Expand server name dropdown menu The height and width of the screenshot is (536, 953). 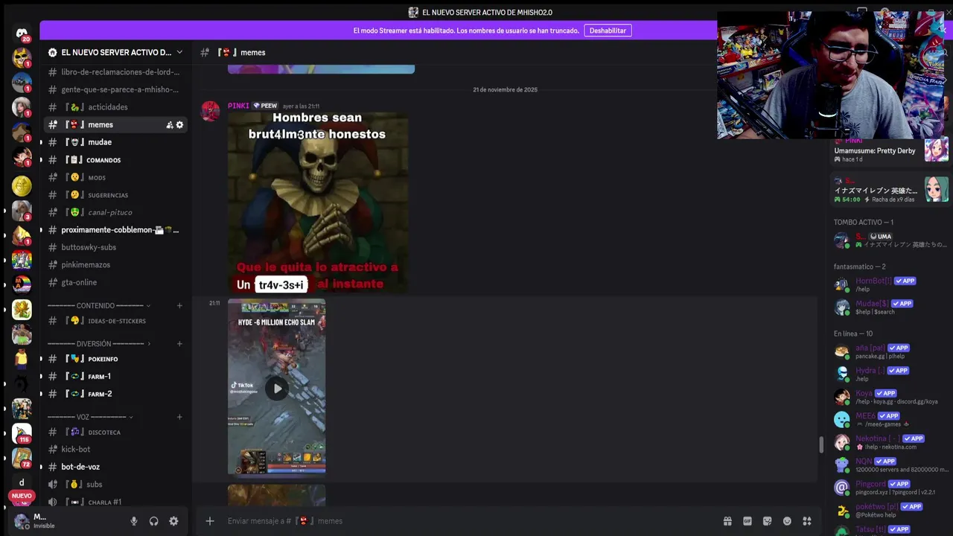click(x=179, y=52)
